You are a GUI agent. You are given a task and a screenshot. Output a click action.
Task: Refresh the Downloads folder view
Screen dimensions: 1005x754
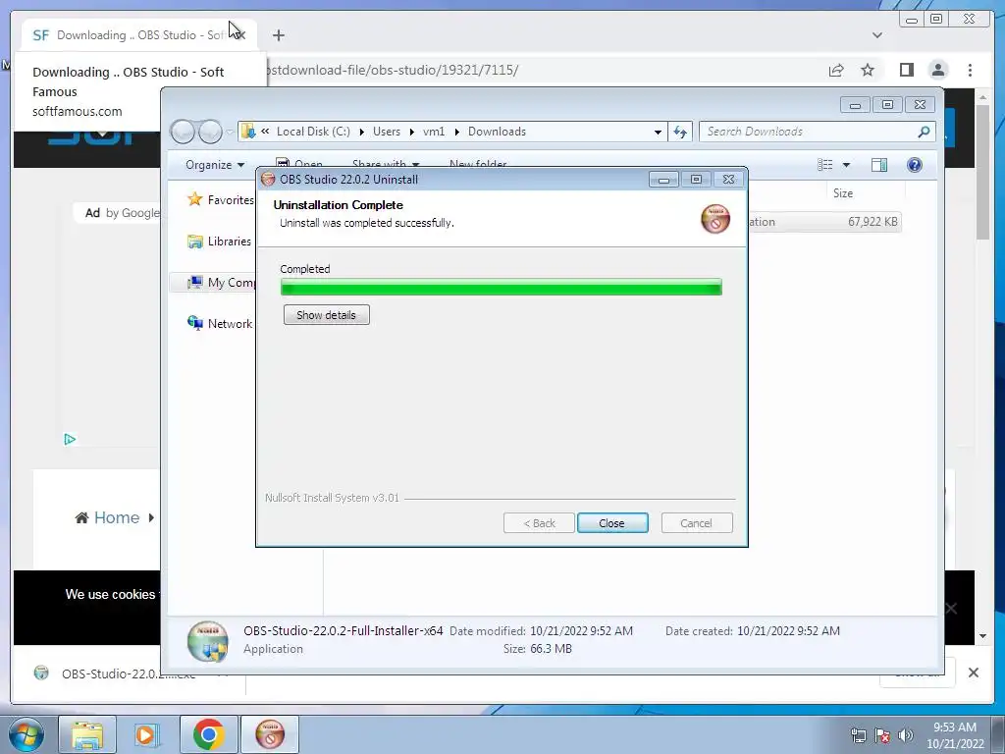pos(680,133)
